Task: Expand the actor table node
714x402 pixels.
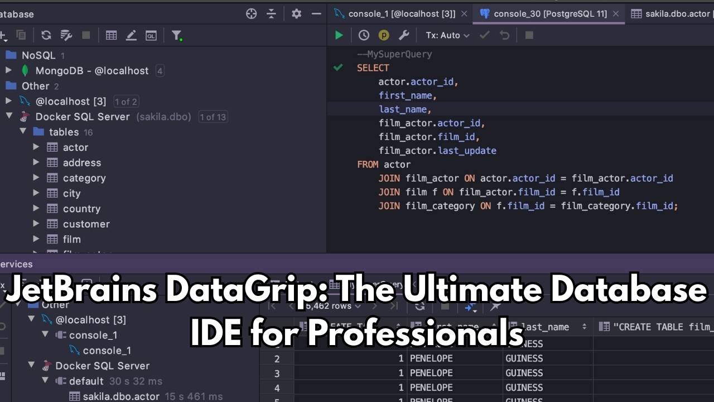Action: click(x=36, y=147)
